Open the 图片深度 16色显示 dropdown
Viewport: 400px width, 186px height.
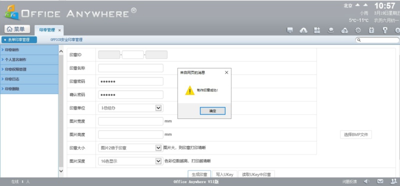(x=130, y=161)
